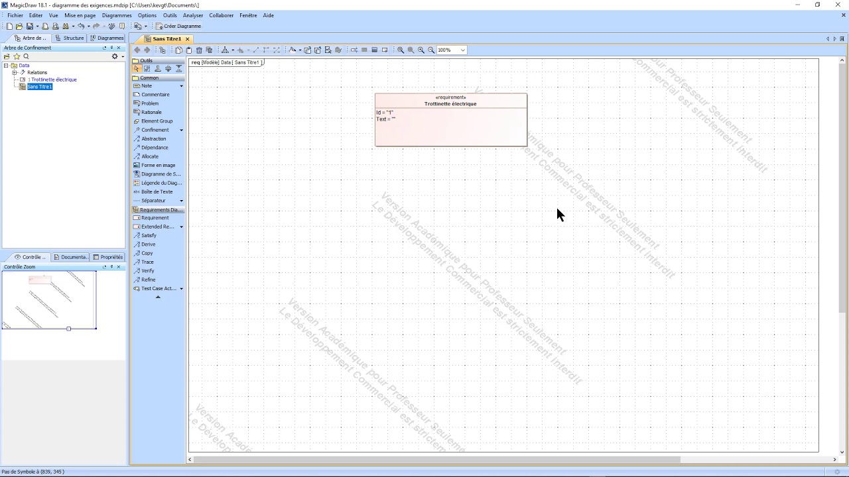Open the gear options in containment tree

(x=114, y=56)
